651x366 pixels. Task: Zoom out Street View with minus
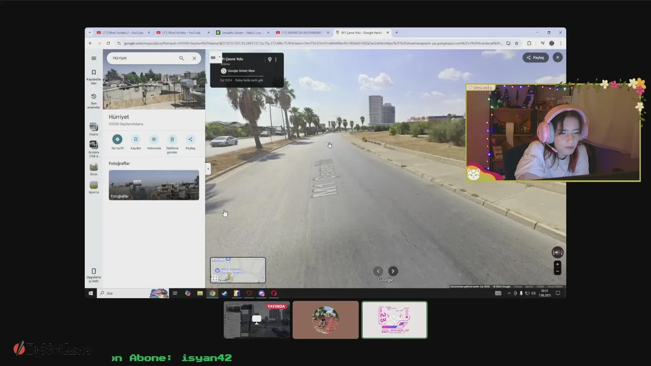click(x=557, y=271)
